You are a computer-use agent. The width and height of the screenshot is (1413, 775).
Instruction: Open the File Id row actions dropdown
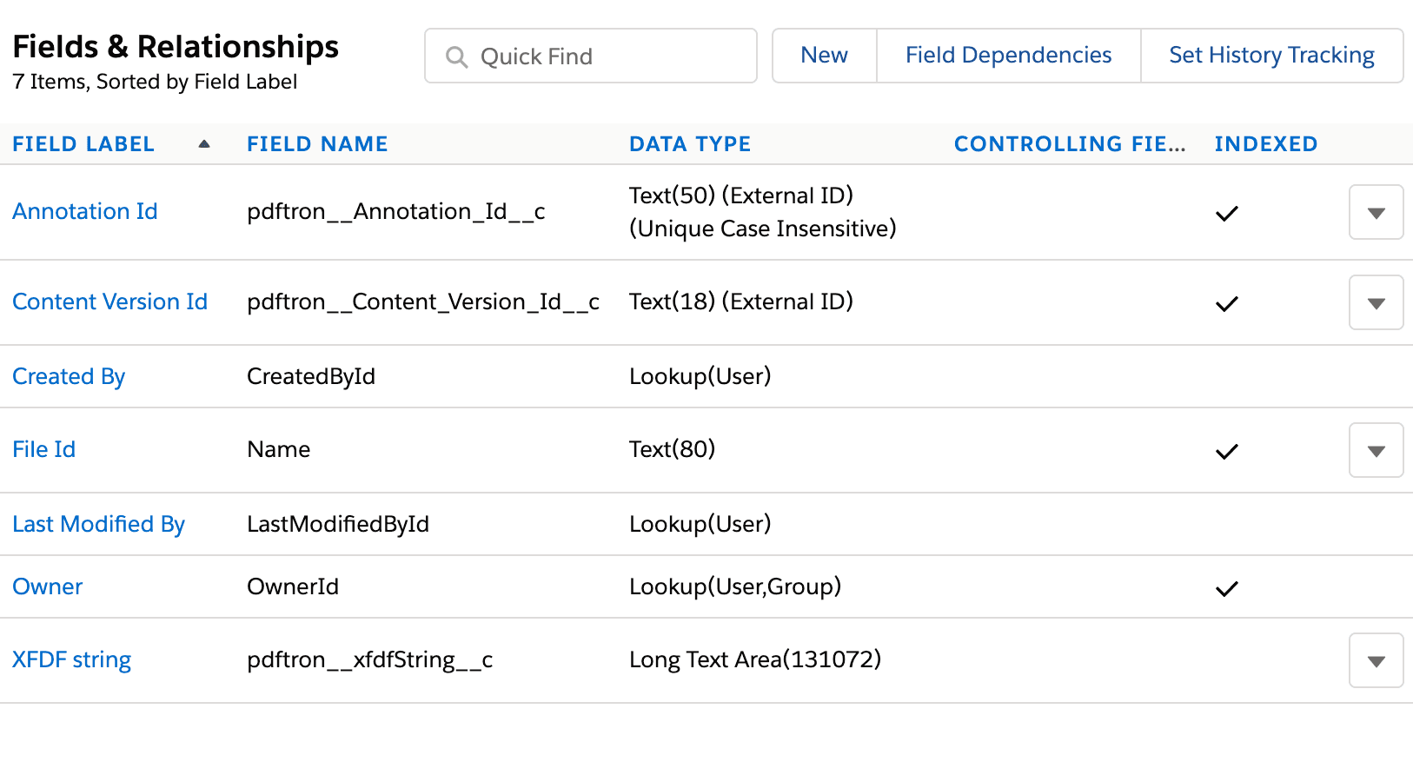(x=1376, y=451)
